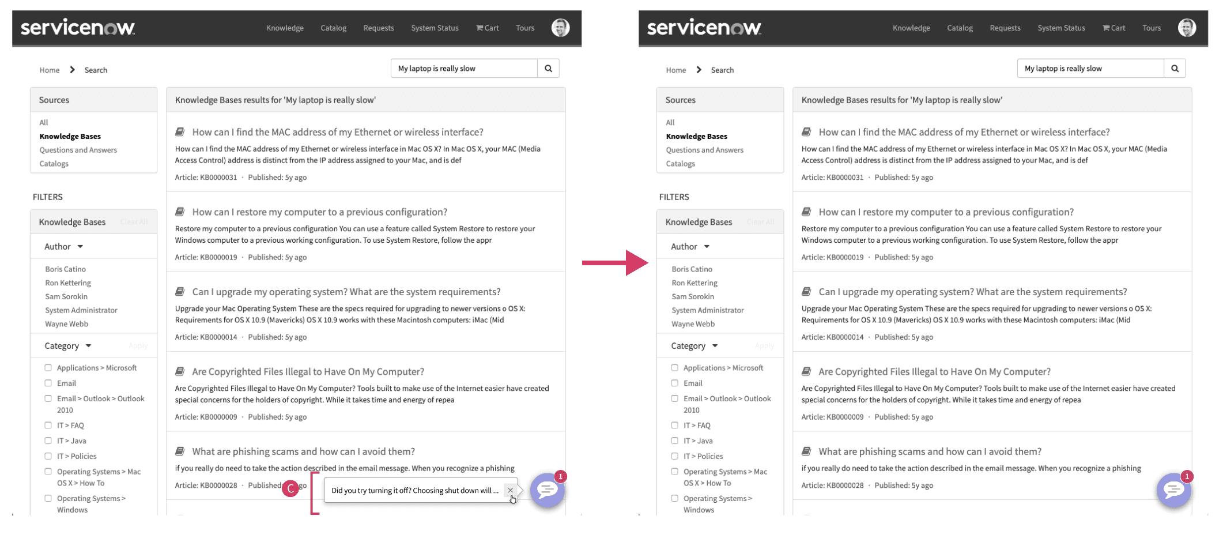Click the breadcrumb chevron after Home, right screenshot
Image resolution: width=1223 pixels, height=542 pixels.
(x=699, y=70)
